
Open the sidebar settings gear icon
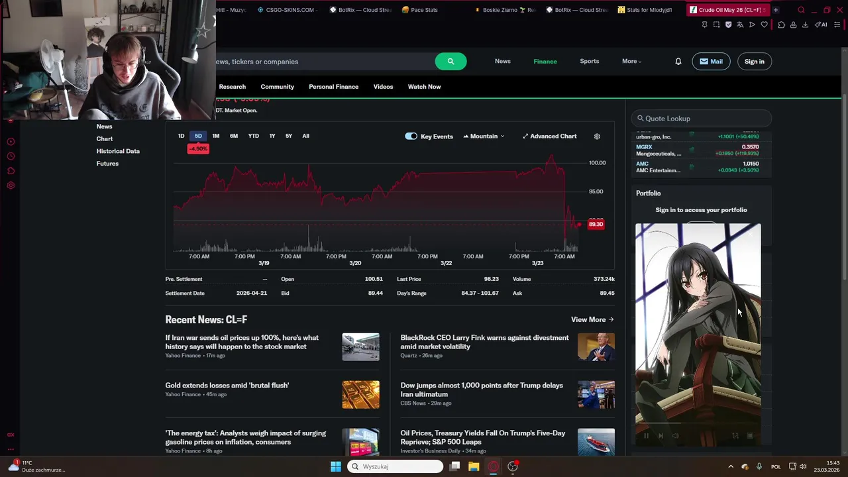[x=11, y=185]
